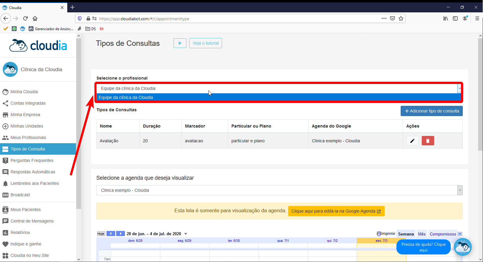Open the Cloudia chatbot avatar
The image size is (483, 262).
463,247
